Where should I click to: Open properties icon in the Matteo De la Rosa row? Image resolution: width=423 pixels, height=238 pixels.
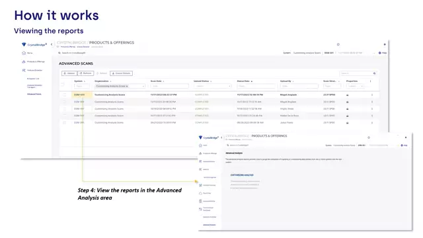coord(348,116)
